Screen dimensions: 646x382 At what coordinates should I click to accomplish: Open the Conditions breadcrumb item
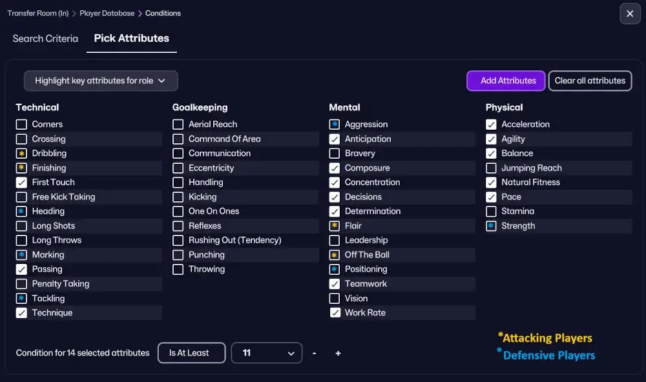point(163,13)
